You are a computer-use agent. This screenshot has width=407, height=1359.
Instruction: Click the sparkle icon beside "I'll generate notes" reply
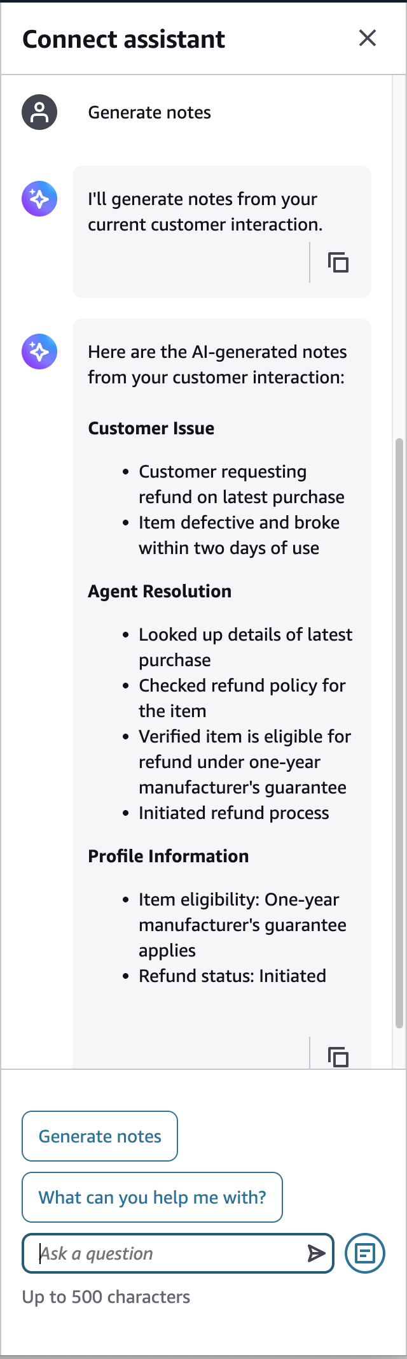[39, 199]
